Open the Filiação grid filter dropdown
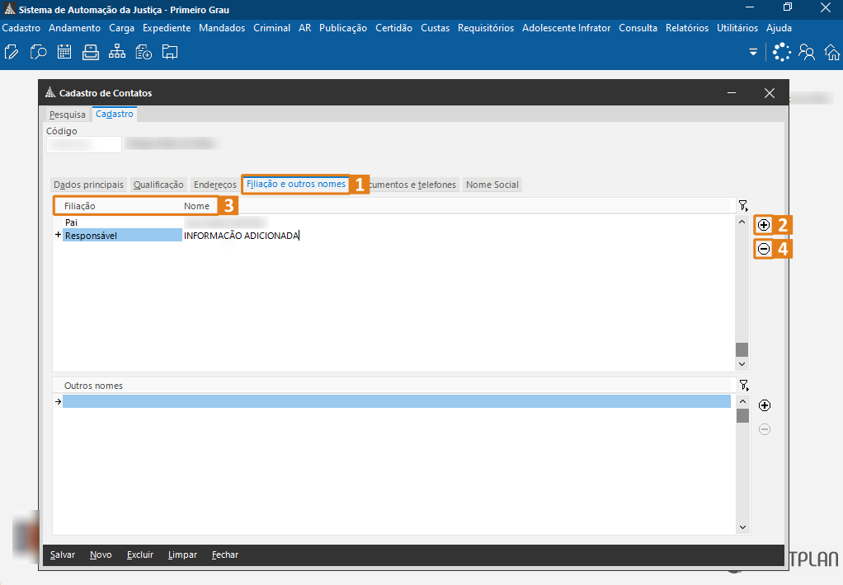This screenshot has height=585, width=843. coord(743,205)
